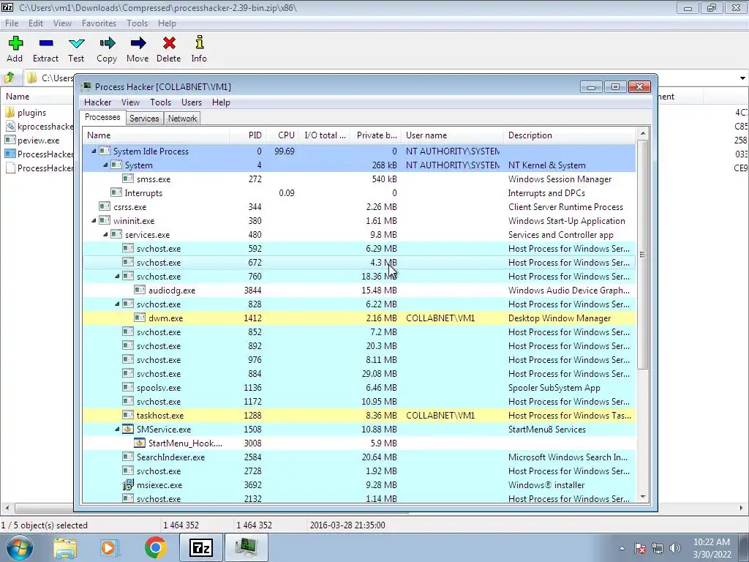749x562 pixels.
Task: Open Process Hacker View menu
Action: pos(130,102)
